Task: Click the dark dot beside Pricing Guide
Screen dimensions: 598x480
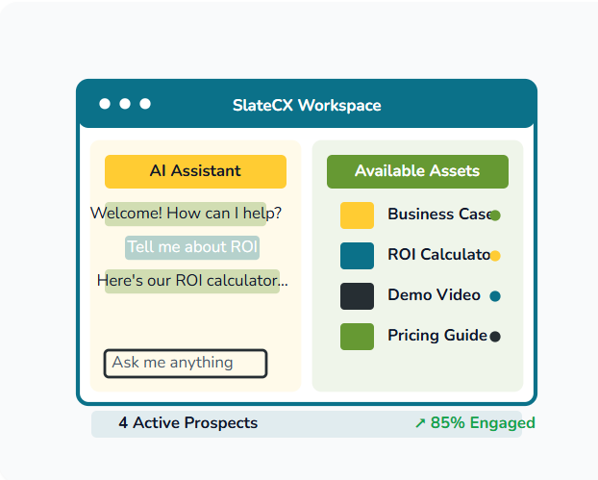Action: click(x=495, y=337)
